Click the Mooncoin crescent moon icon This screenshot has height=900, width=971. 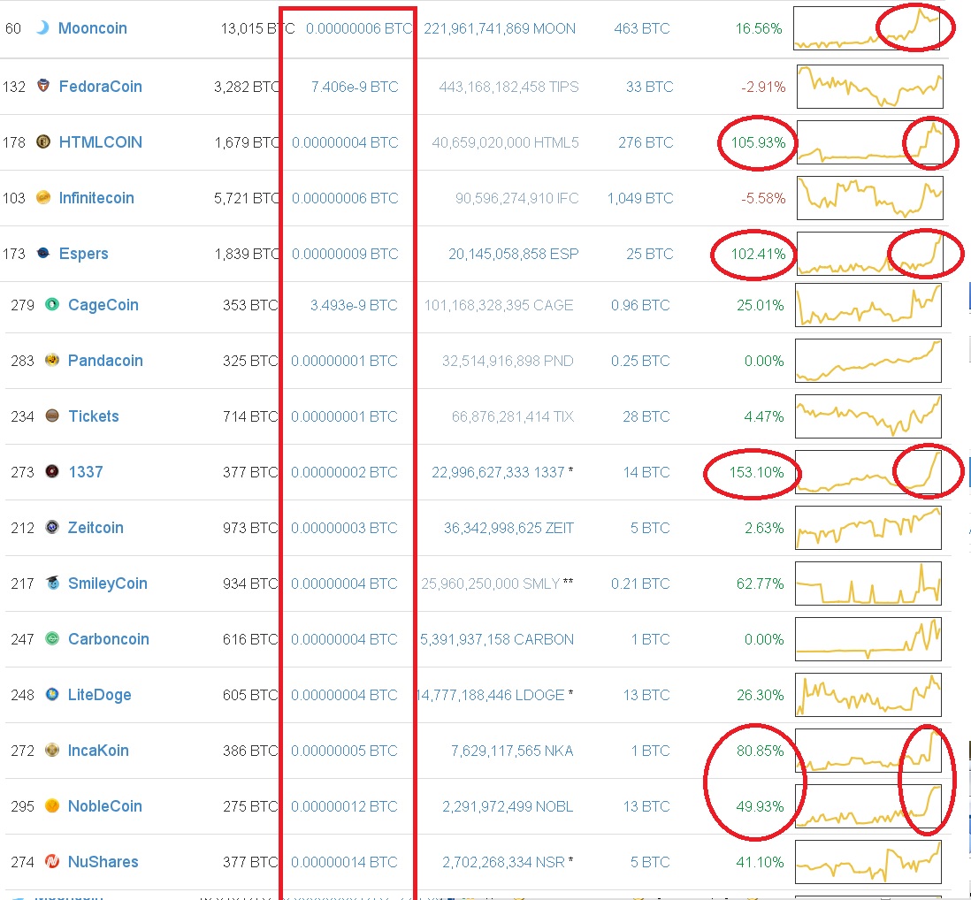tap(42, 28)
